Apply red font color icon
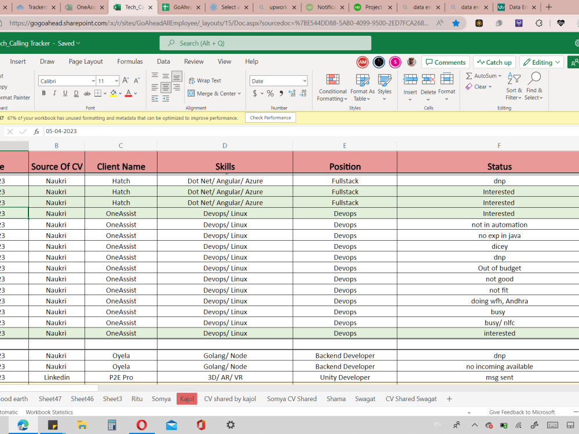Image resolution: width=579 pixels, height=434 pixels. 129,93
